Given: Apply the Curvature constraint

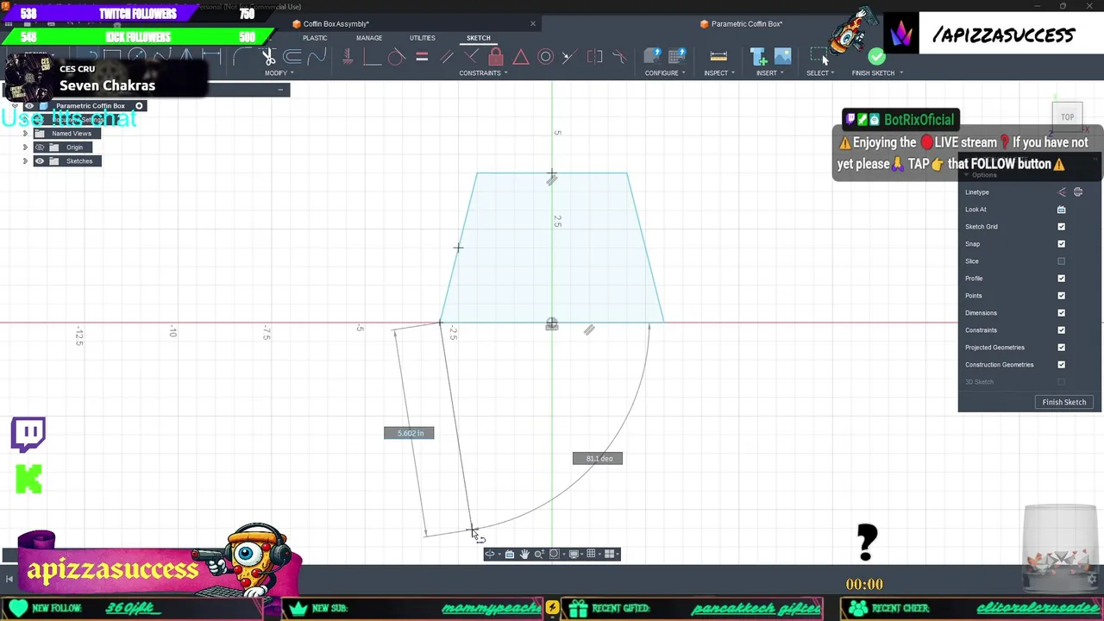Looking at the screenshot, I should point(618,57).
